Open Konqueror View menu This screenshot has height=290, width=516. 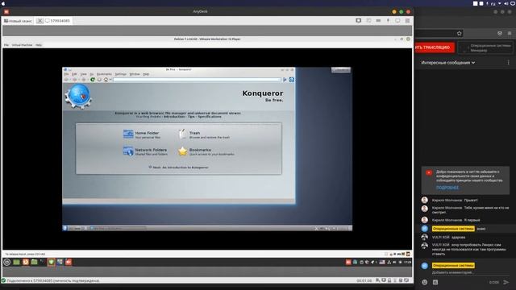coord(84,74)
